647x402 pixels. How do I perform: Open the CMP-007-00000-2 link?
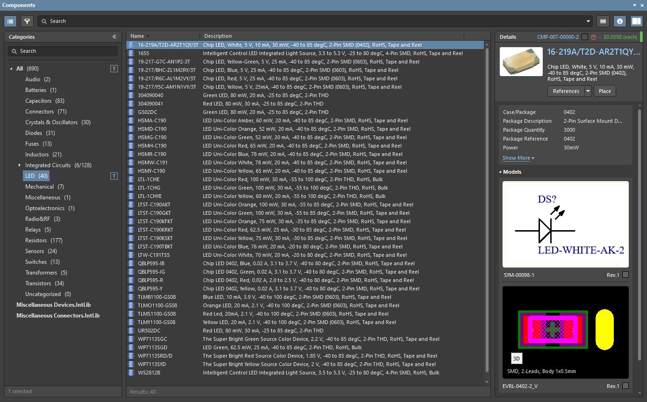click(x=557, y=37)
